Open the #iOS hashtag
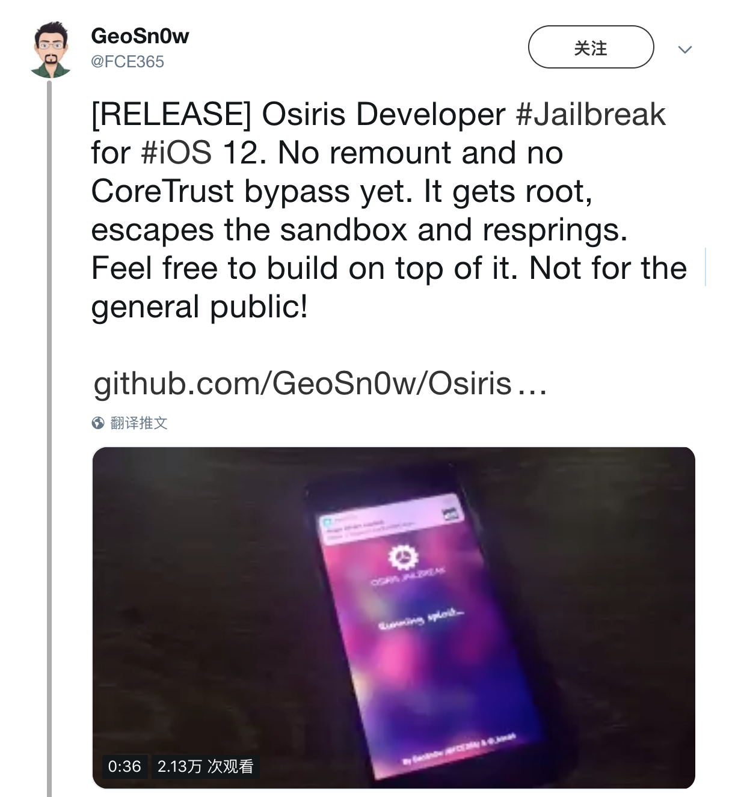741x797 pixels. click(176, 153)
